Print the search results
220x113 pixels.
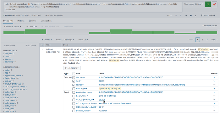pos(191,16)
